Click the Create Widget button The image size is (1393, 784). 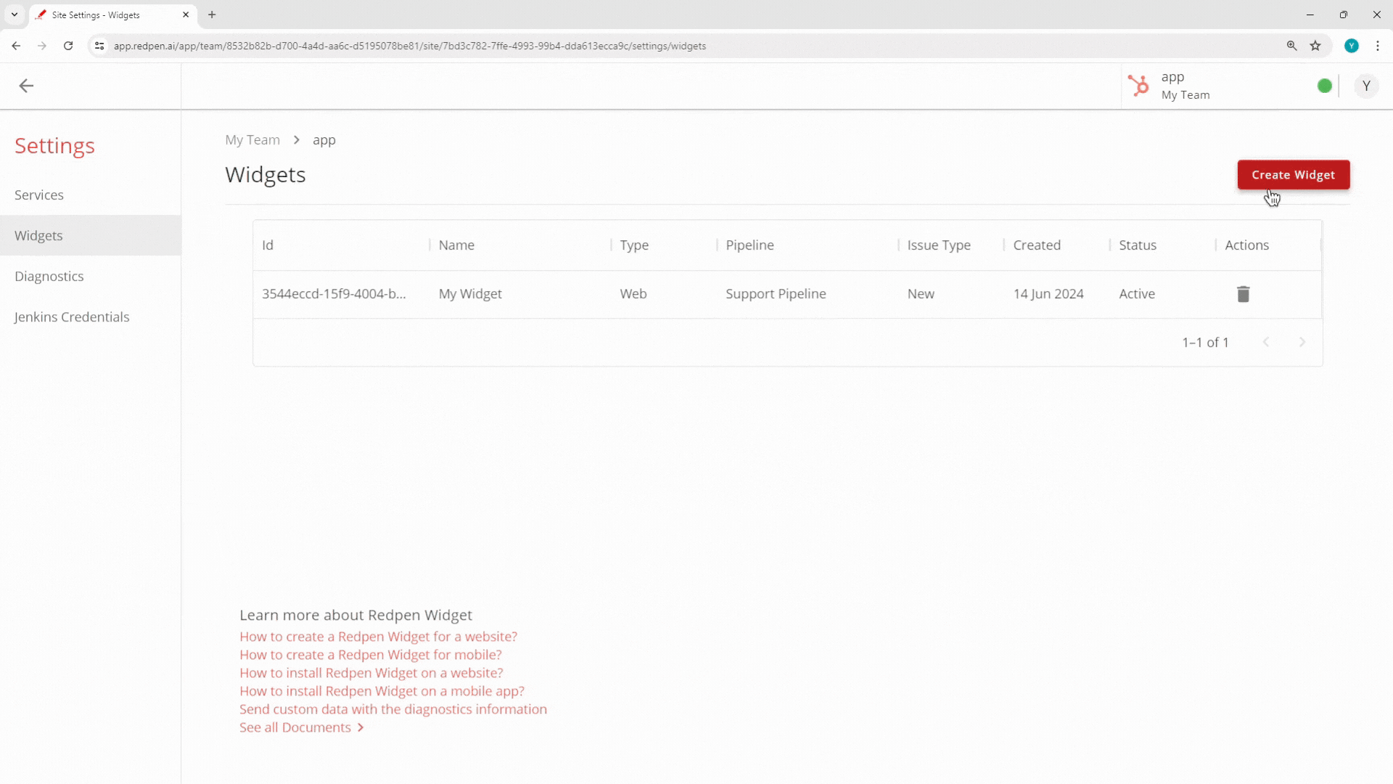pyautogui.click(x=1294, y=175)
